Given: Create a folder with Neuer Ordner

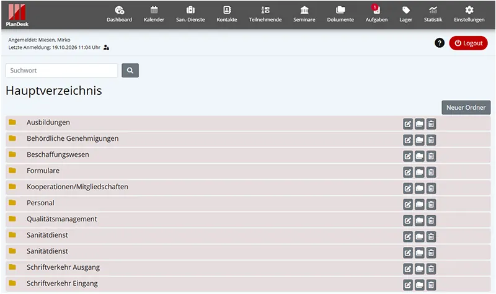Looking at the screenshot, I should coord(466,107).
